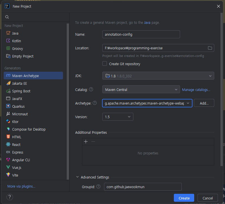The width and height of the screenshot is (225, 204).
Task: Select the Kotlin logo icon
Action: coord(8,41)
